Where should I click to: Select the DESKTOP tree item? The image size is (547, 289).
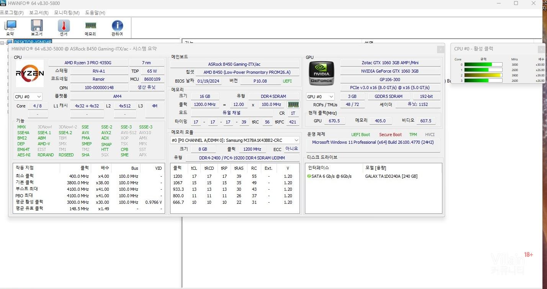click(32, 42)
